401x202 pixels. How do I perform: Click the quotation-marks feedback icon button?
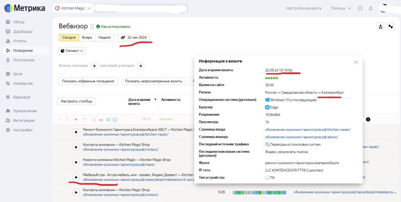[x=390, y=26]
